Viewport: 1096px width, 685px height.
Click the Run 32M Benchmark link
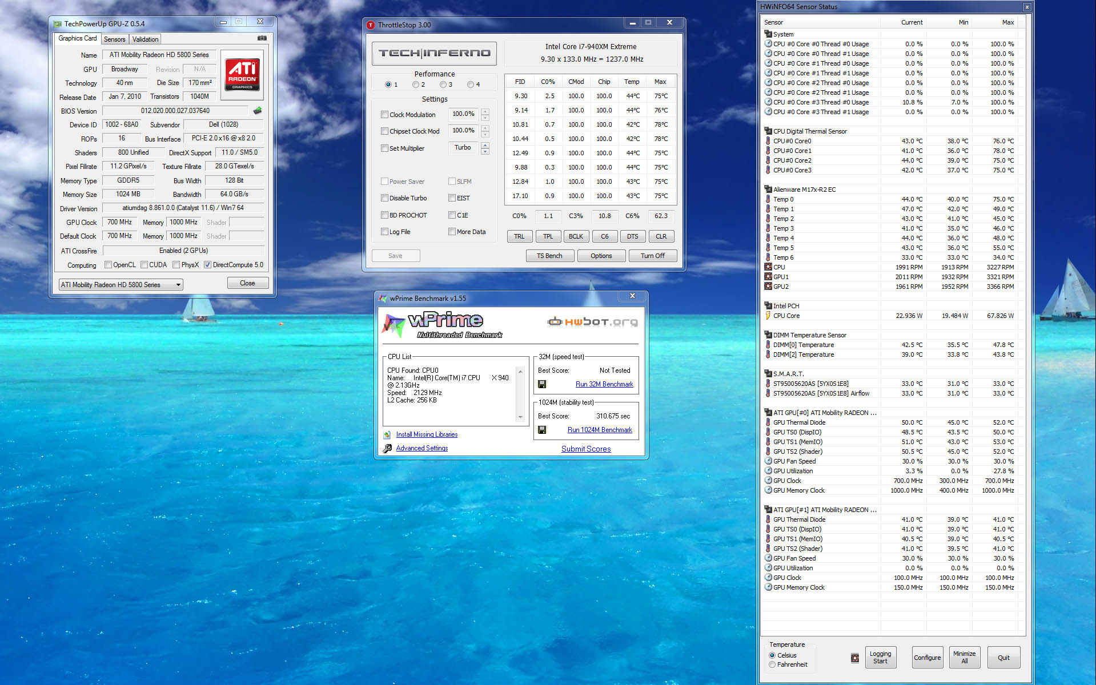604,384
